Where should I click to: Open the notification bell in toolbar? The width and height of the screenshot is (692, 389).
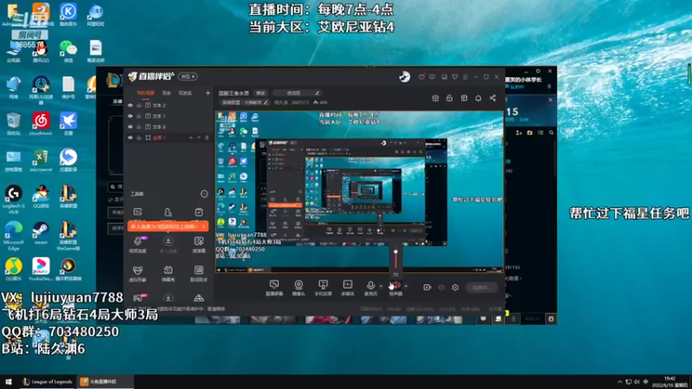point(478,98)
